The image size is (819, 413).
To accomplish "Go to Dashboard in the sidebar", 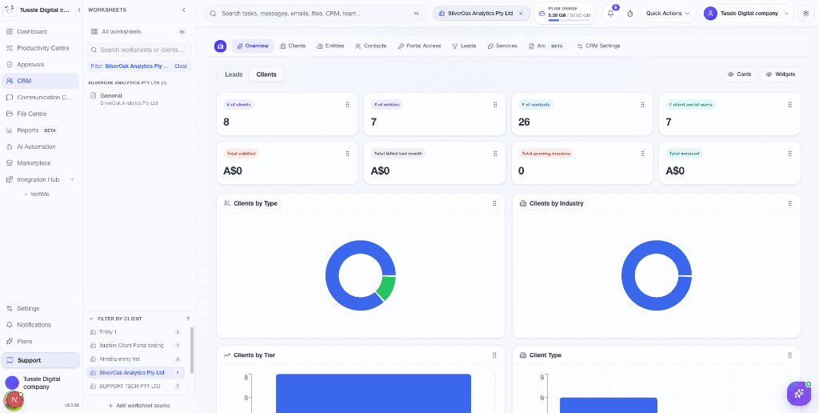I will (x=41, y=32).
